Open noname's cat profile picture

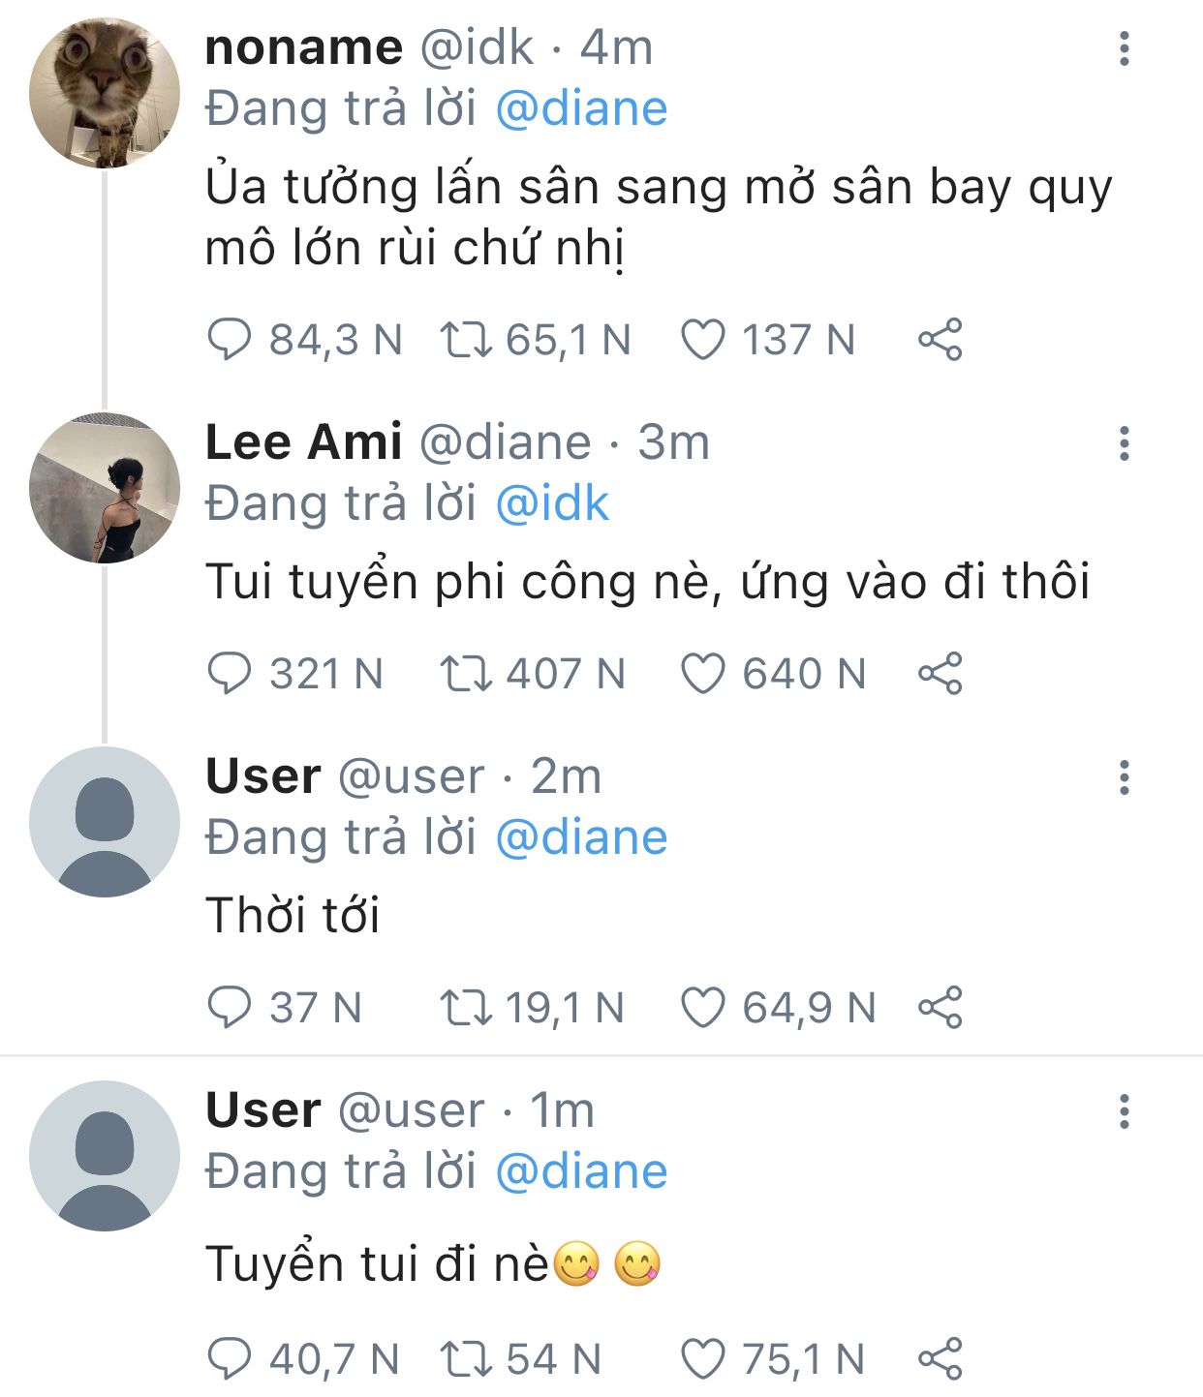(x=105, y=93)
